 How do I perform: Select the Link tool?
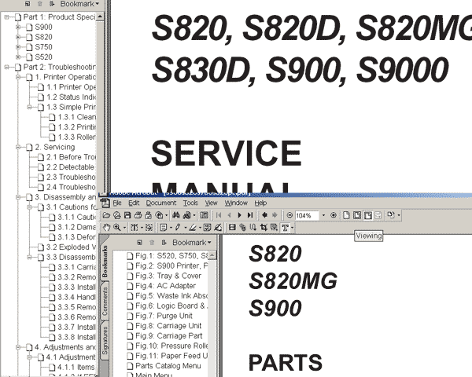click(242, 228)
